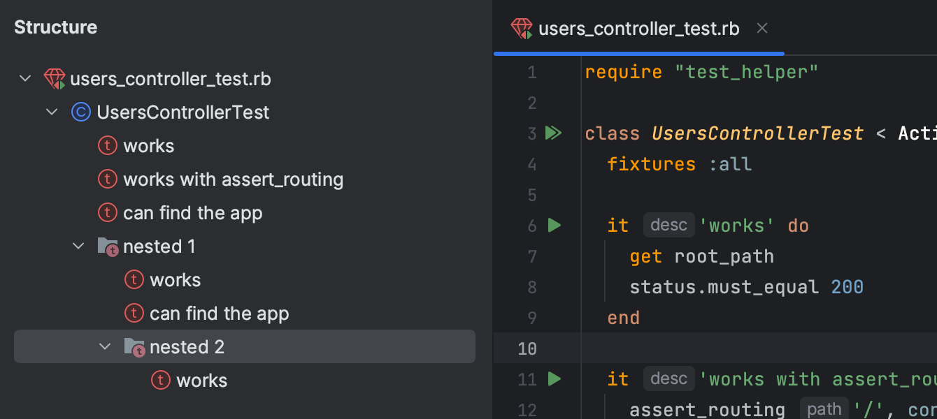The height and width of the screenshot is (419, 937).
Task: Click Ruby file icon in Structure tree root
Action: pyautogui.click(x=55, y=79)
